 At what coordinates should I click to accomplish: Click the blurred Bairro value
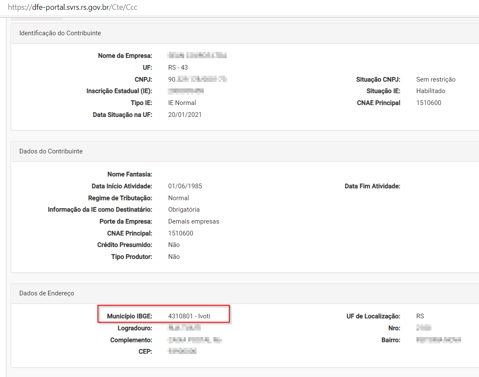coord(439,340)
